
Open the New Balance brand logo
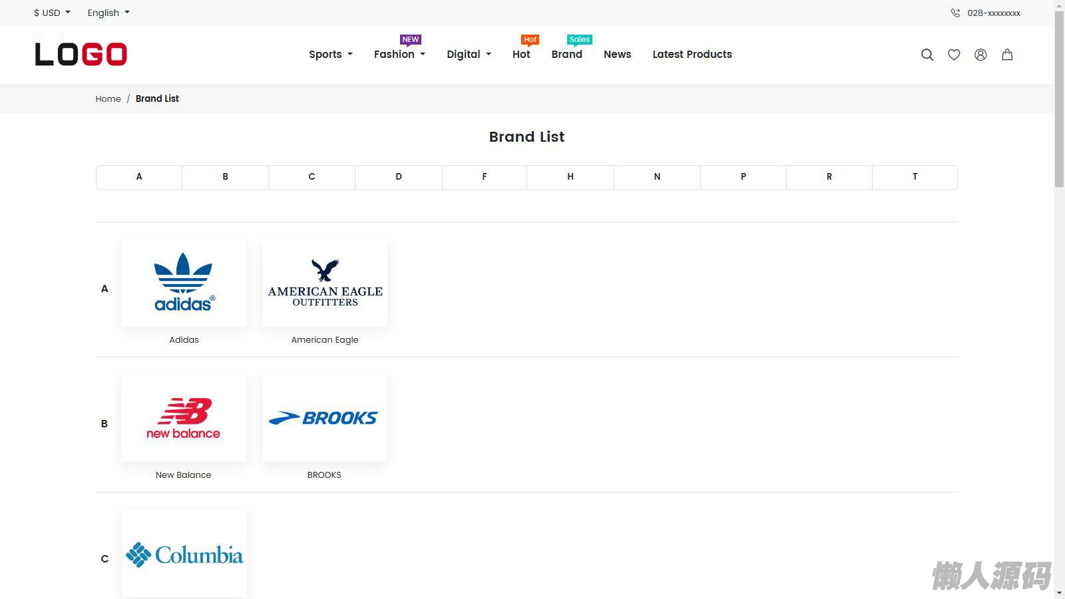coord(184,418)
